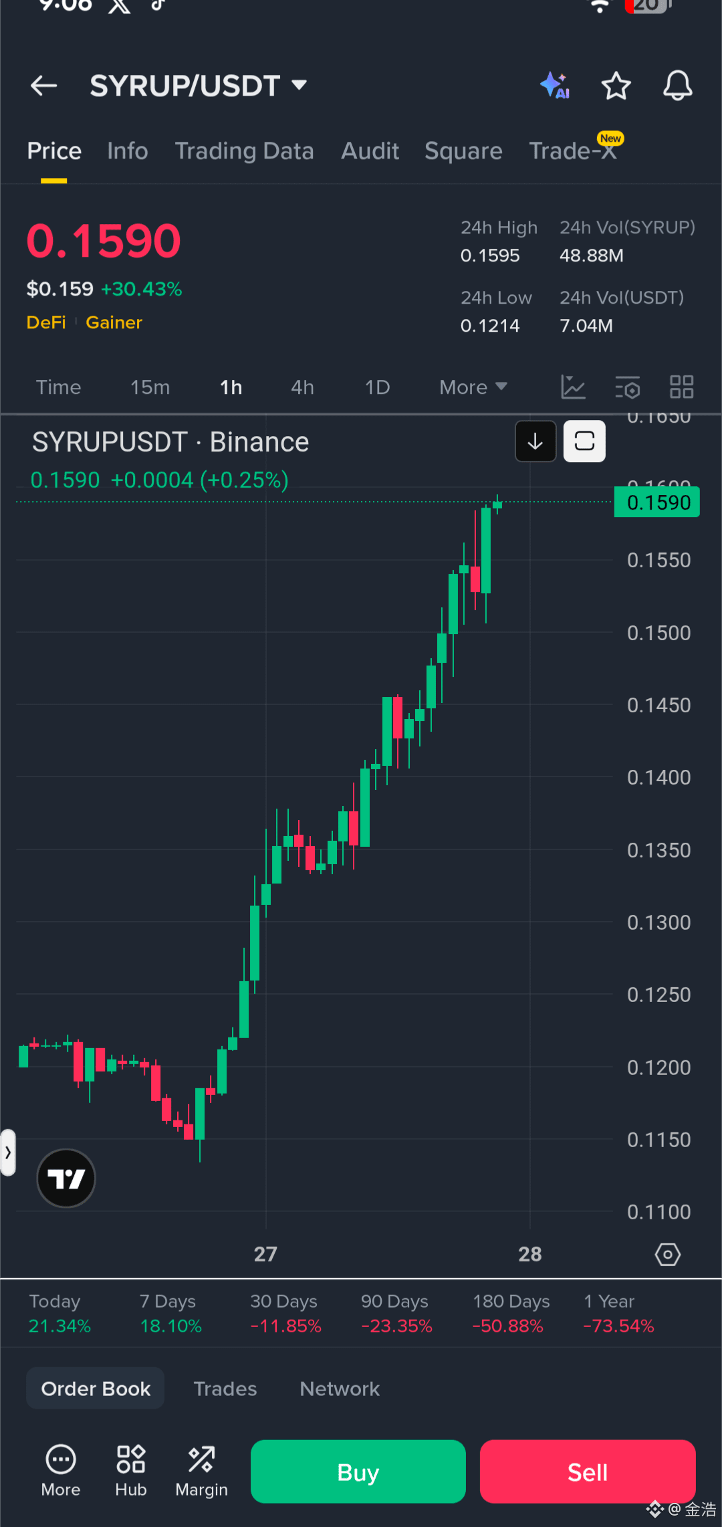Select the 1D chart interval
Screen dimensions: 722x1527
pos(377,387)
